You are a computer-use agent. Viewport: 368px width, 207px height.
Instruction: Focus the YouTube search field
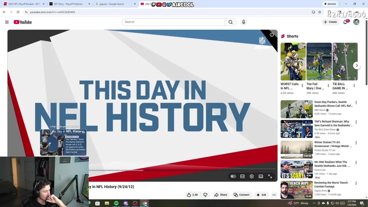pyautogui.click(x=173, y=22)
